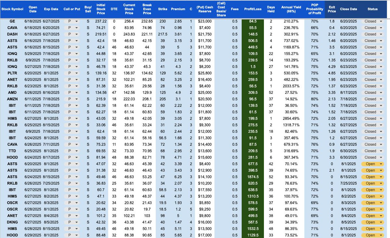Viewport: 390px width, 238px height.
Task: Click the 7/25/2025 exp date cell
Action: 50,183
